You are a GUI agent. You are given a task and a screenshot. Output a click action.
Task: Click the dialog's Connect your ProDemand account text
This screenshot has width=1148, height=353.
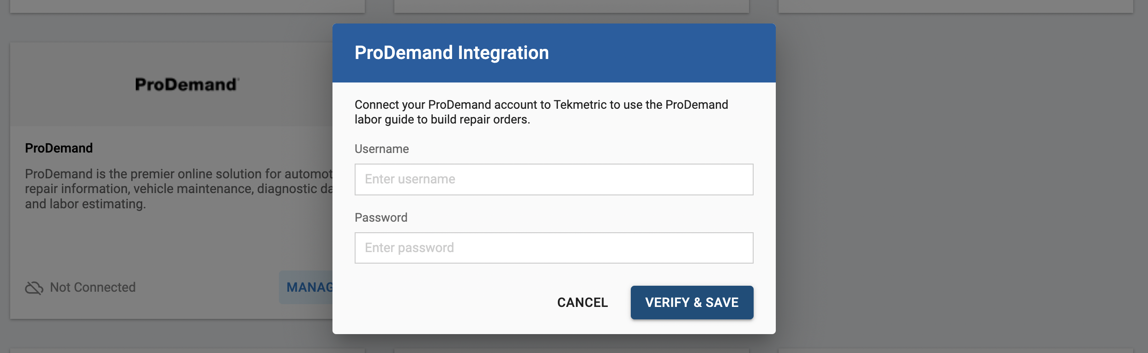click(x=541, y=112)
